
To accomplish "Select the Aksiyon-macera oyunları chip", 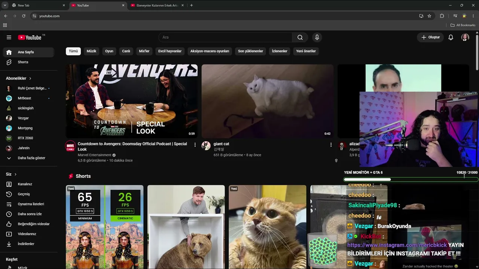I will click(210, 51).
